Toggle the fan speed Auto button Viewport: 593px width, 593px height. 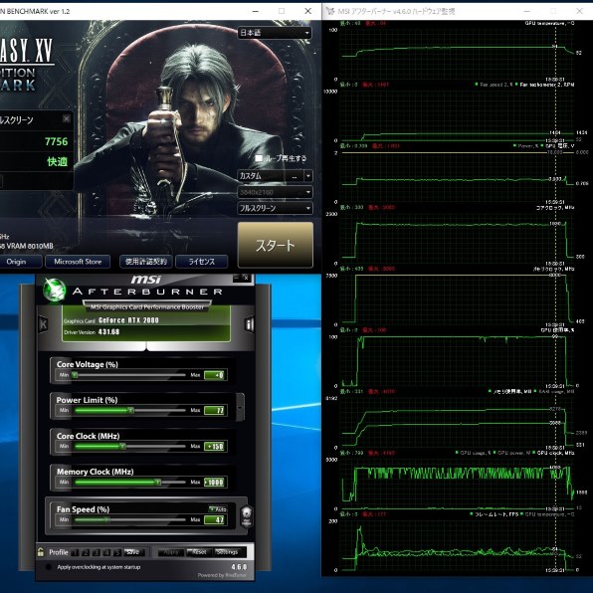point(218,509)
